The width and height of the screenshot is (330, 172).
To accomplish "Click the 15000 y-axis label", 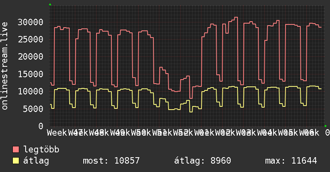I will [x=30, y=74].
